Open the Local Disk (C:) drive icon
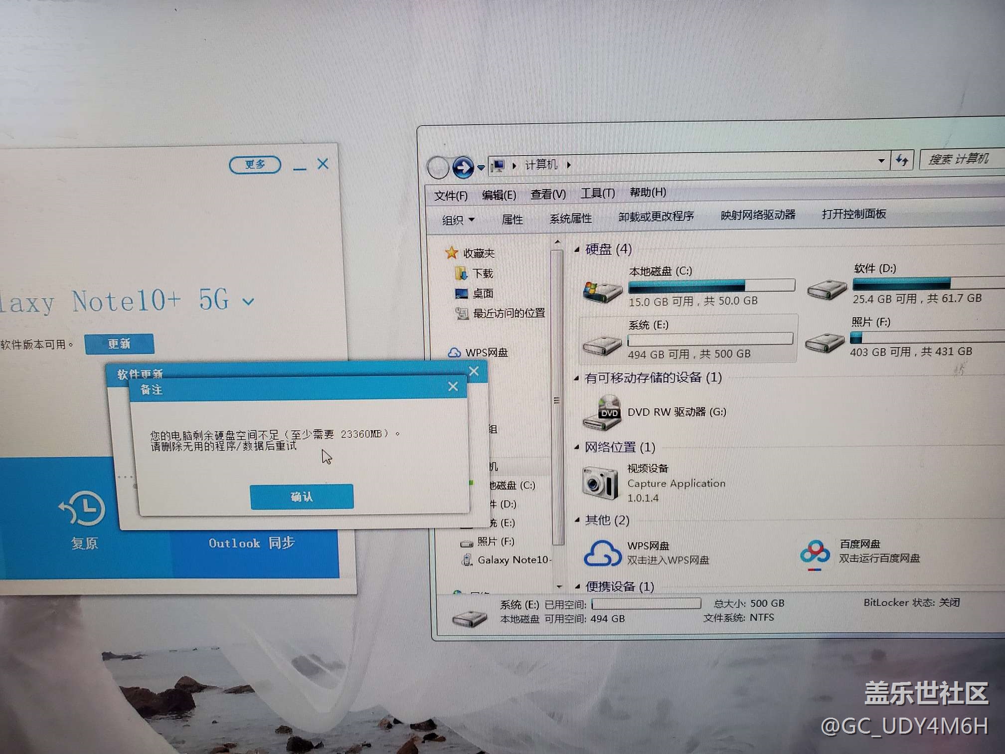The width and height of the screenshot is (1005, 754). pos(602,291)
